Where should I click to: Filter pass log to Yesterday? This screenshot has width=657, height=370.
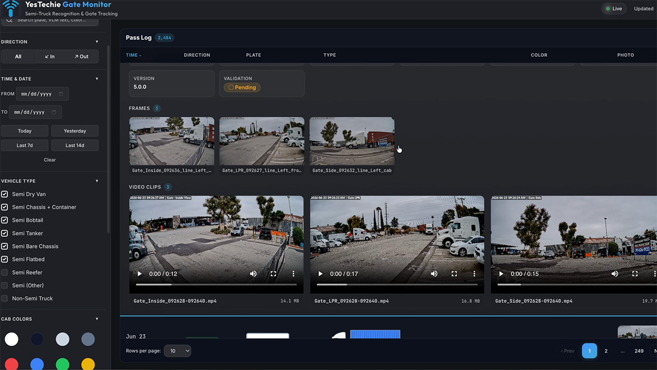coord(75,131)
